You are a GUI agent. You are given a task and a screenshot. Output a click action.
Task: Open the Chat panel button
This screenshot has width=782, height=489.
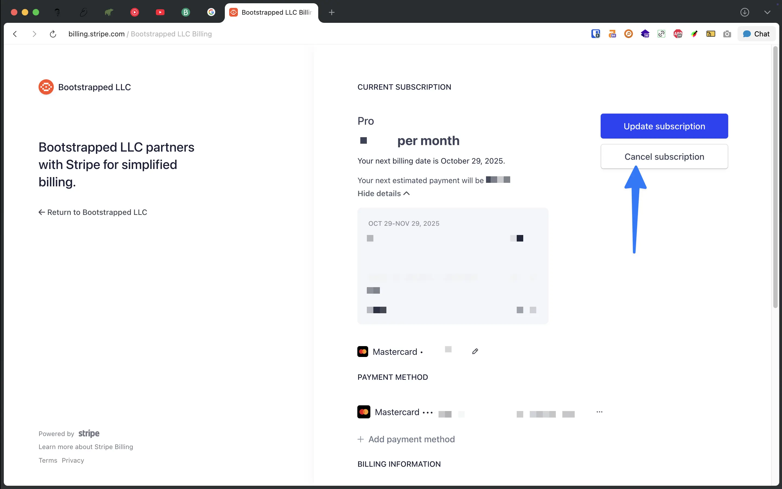coord(756,34)
